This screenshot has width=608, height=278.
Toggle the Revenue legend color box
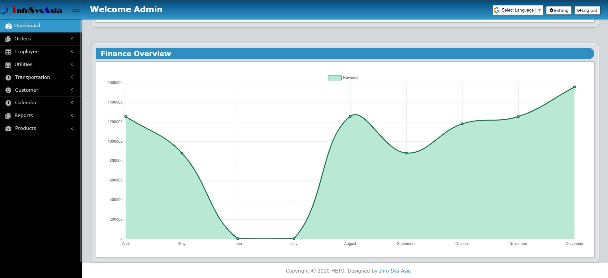click(x=334, y=78)
